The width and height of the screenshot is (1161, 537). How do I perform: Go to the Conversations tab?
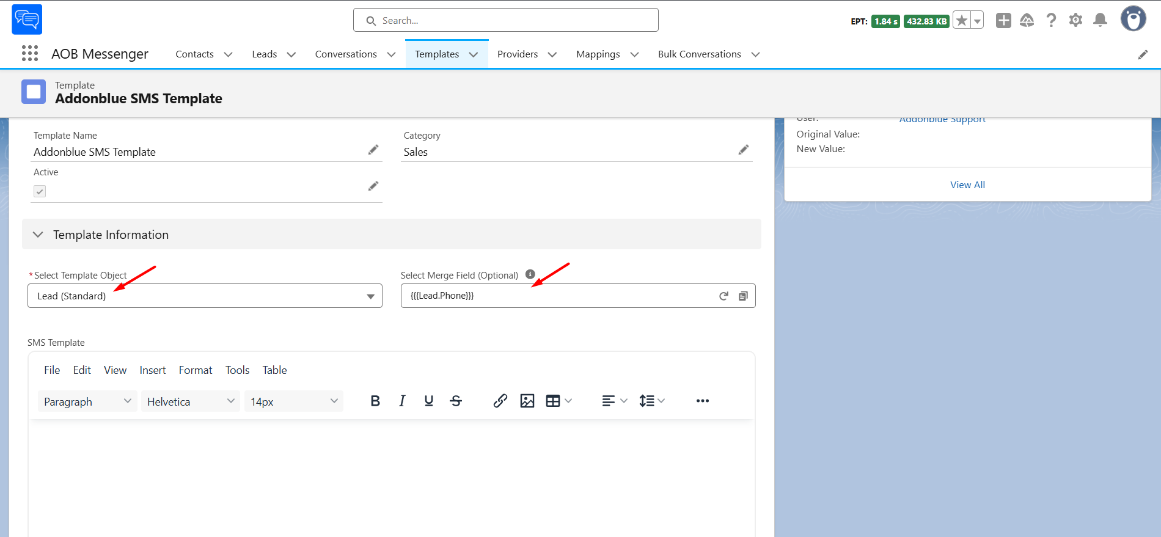[346, 54]
